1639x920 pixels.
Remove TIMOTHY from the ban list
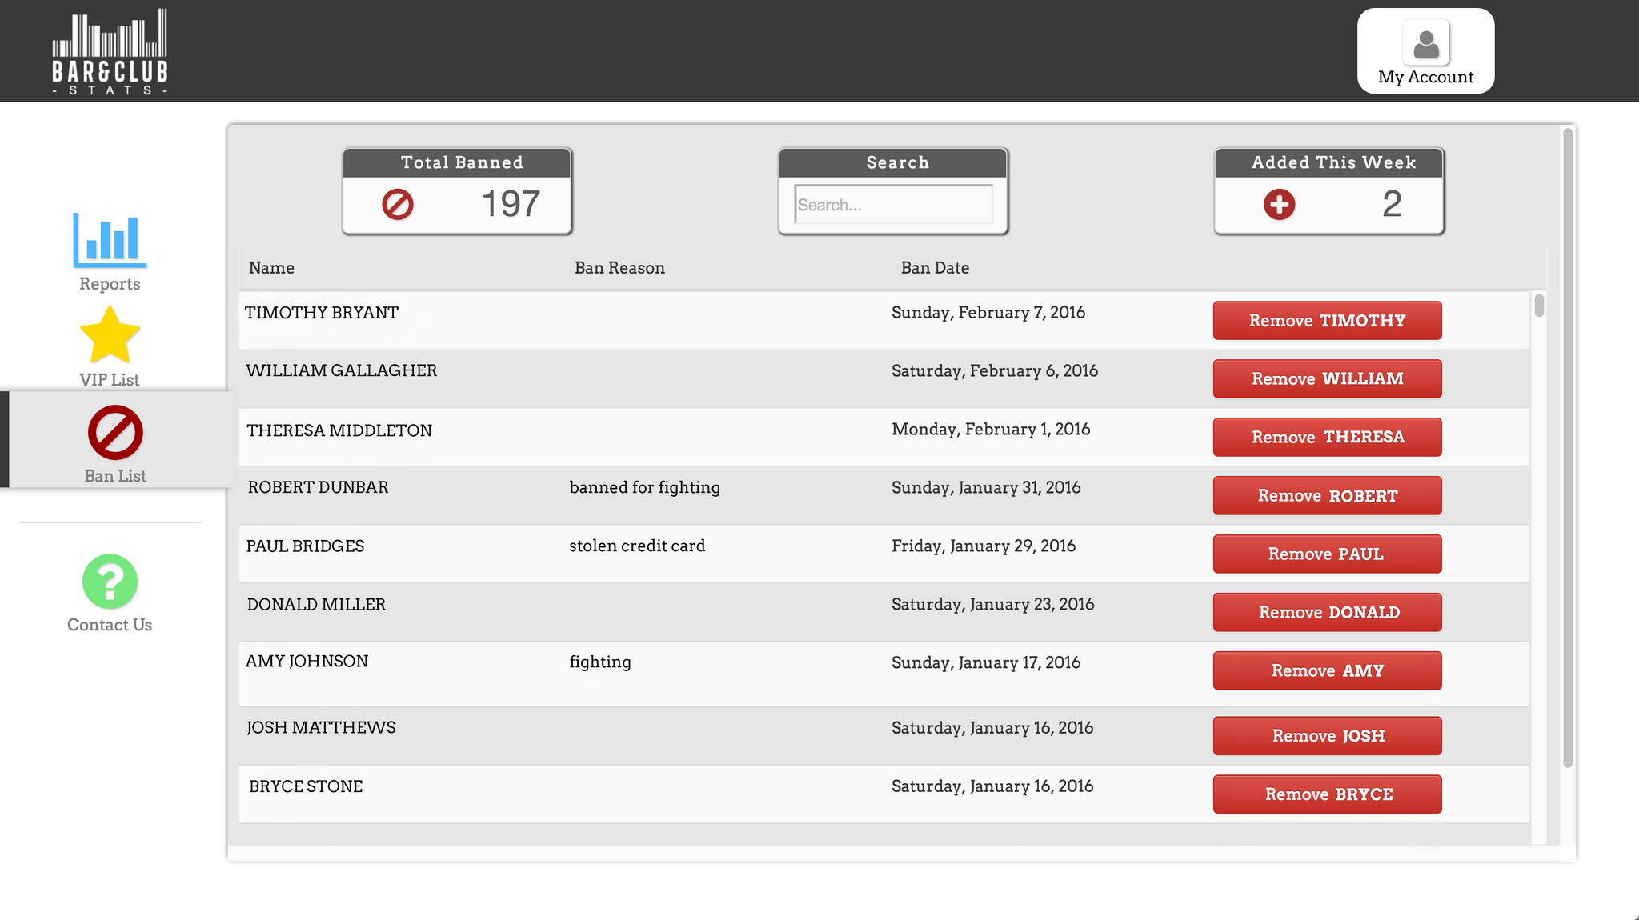pos(1327,321)
